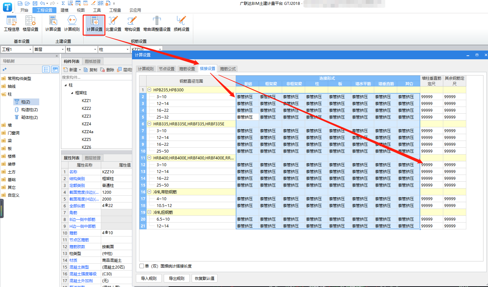Select KZZ3 in component list

coord(86,116)
